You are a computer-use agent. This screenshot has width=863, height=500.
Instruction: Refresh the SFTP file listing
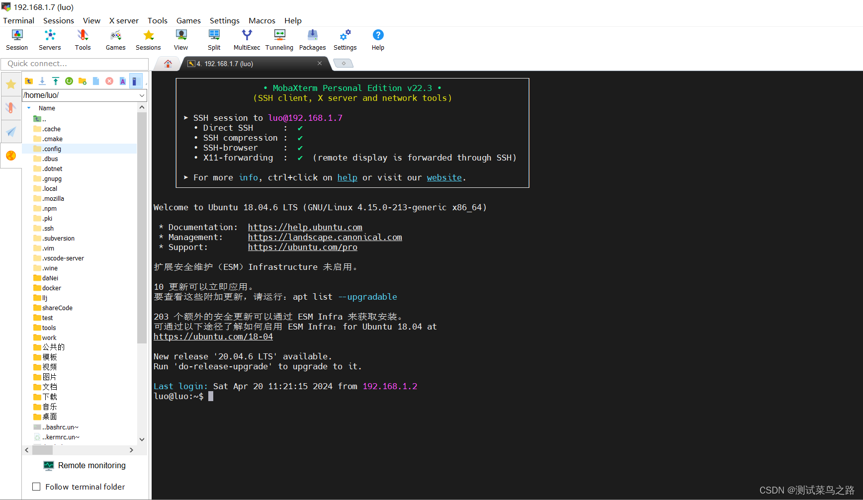tap(69, 81)
